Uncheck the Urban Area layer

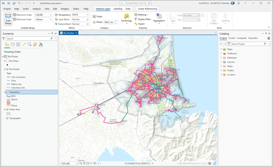point(7,110)
